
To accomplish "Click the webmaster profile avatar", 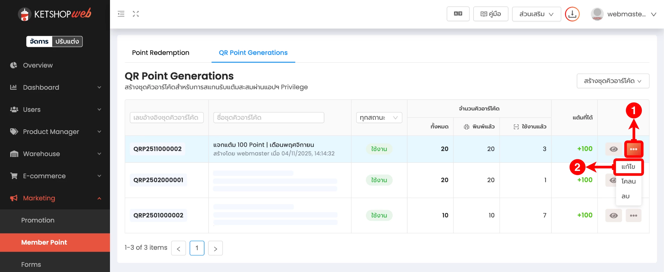I will point(597,14).
